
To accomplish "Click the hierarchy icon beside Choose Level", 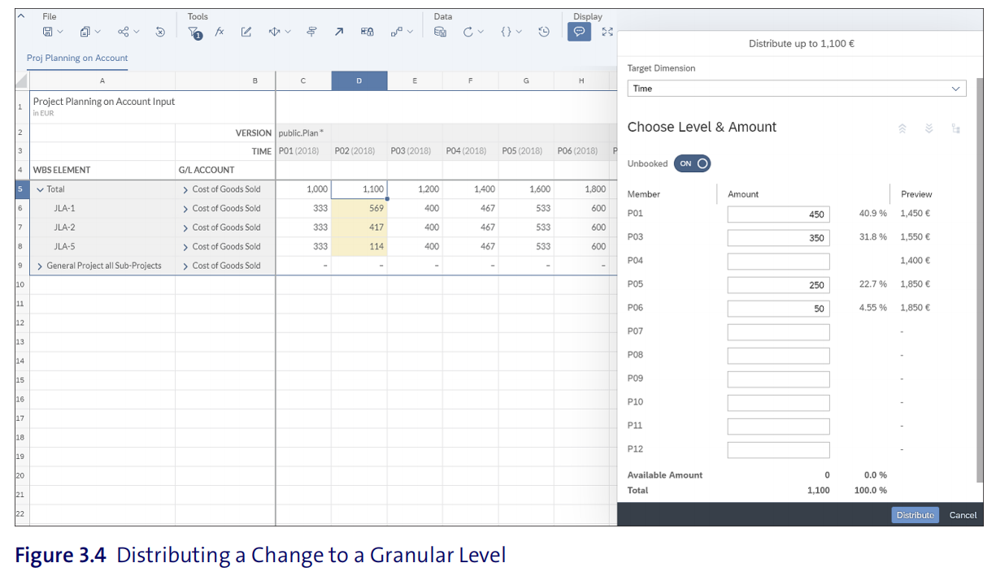I will coord(956,128).
